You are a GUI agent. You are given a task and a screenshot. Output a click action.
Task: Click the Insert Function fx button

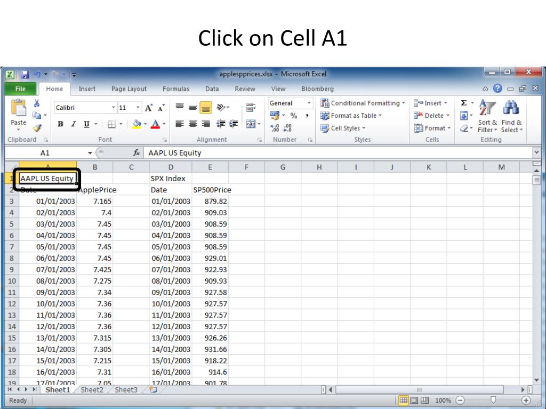pos(136,153)
